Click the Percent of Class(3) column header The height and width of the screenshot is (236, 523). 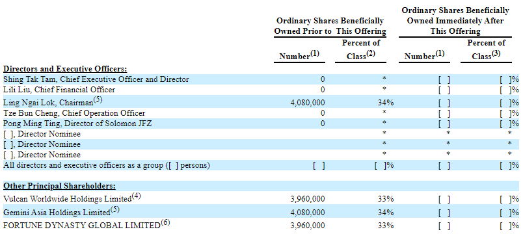click(486, 50)
